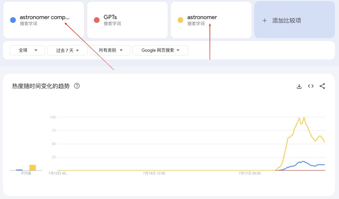
Task: Click the blue average bar
Action: pyautogui.click(x=19, y=170)
